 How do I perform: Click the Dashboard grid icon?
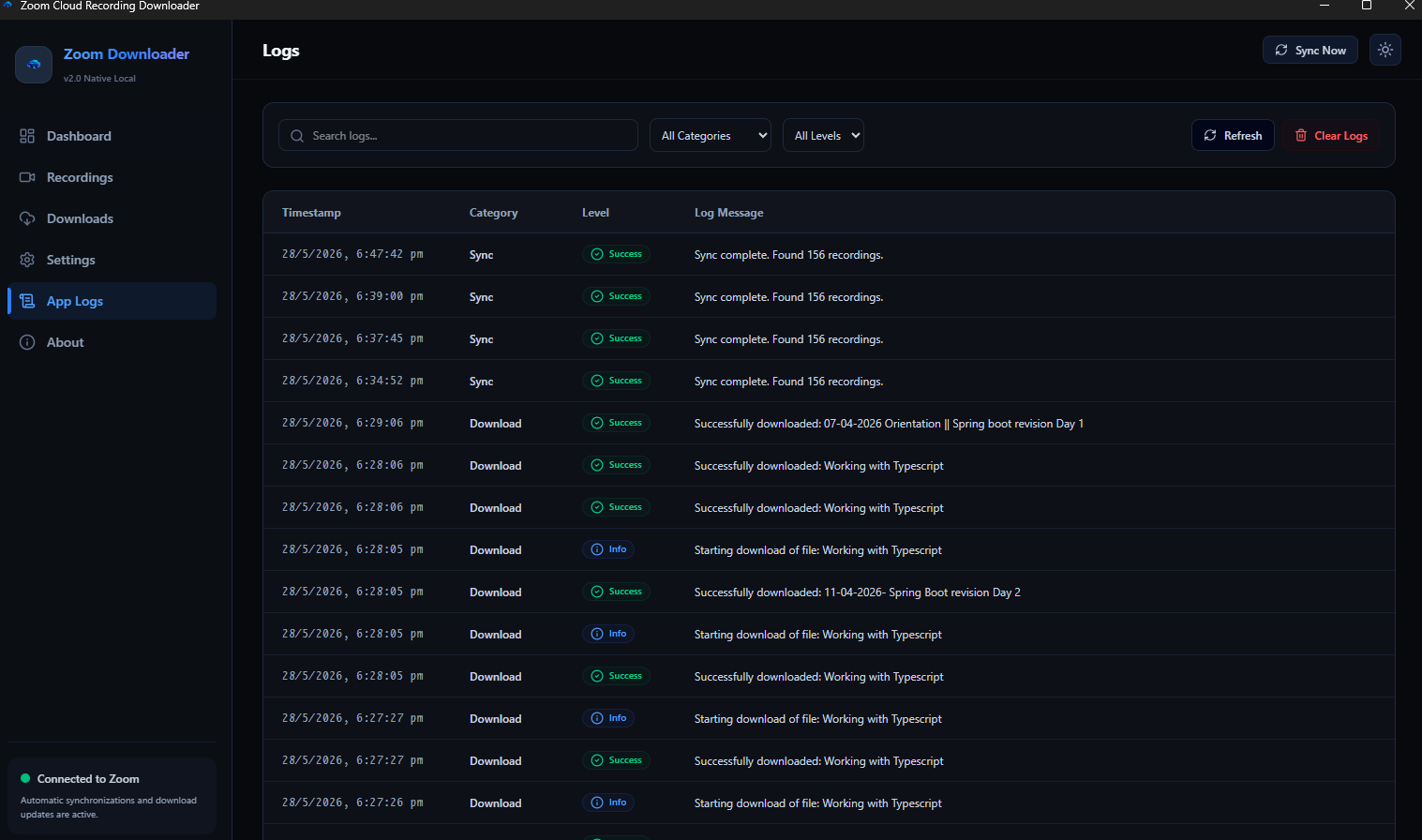tap(27, 136)
